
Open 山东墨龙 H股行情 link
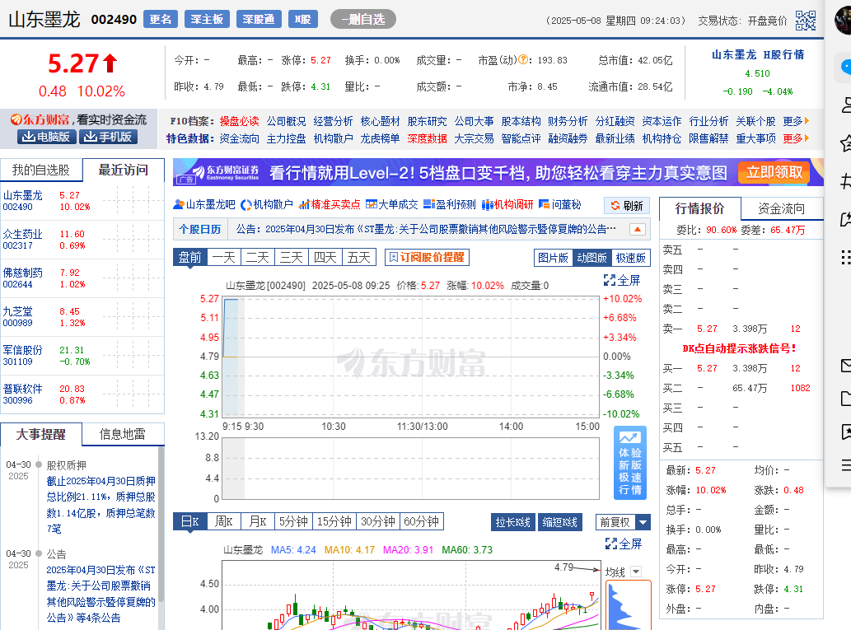pos(758,54)
